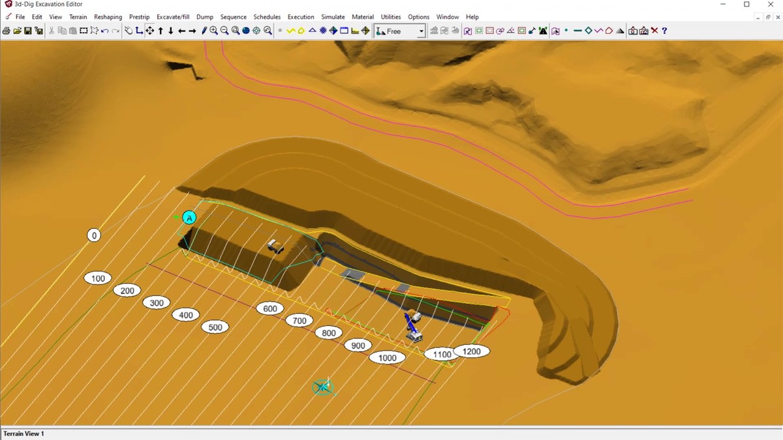Click the Undo arrow icon

[x=105, y=31]
